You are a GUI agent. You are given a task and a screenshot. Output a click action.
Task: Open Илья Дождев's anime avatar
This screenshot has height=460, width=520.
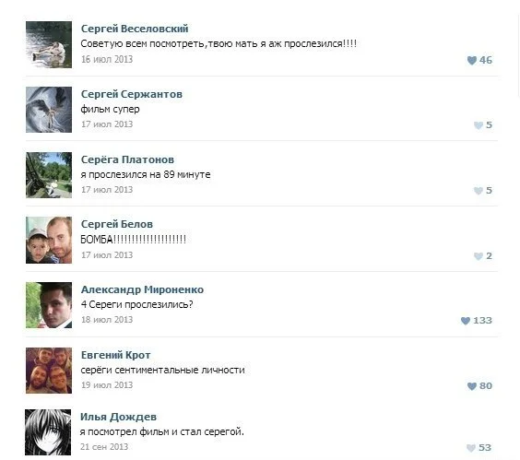[x=48, y=432]
